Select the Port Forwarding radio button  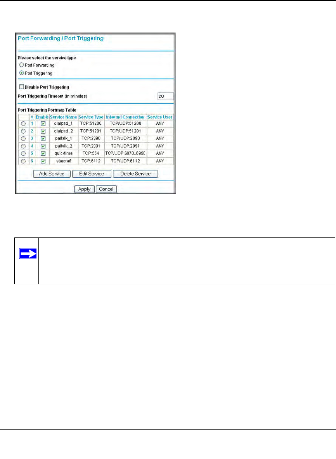pyautogui.click(x=21, y=65)
